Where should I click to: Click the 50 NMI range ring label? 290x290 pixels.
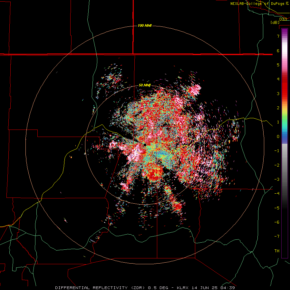point(145,85)
